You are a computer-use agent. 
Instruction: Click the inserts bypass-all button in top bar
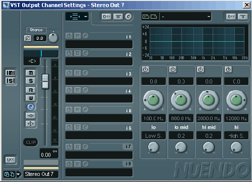118,17
